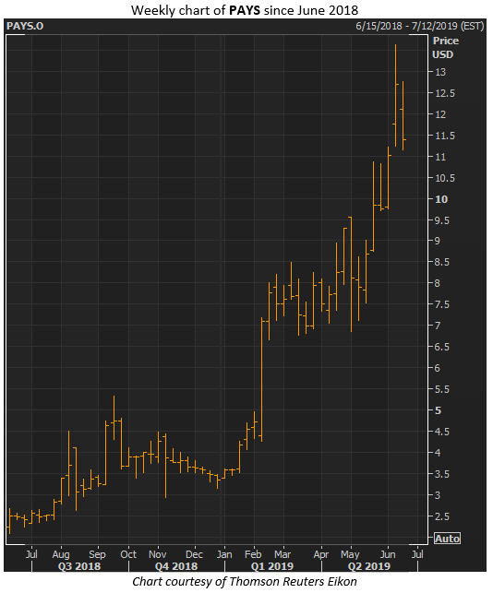Viewport: 493px width, 593px height.
Task: Click the 9 price axis label
Action: 438,241
